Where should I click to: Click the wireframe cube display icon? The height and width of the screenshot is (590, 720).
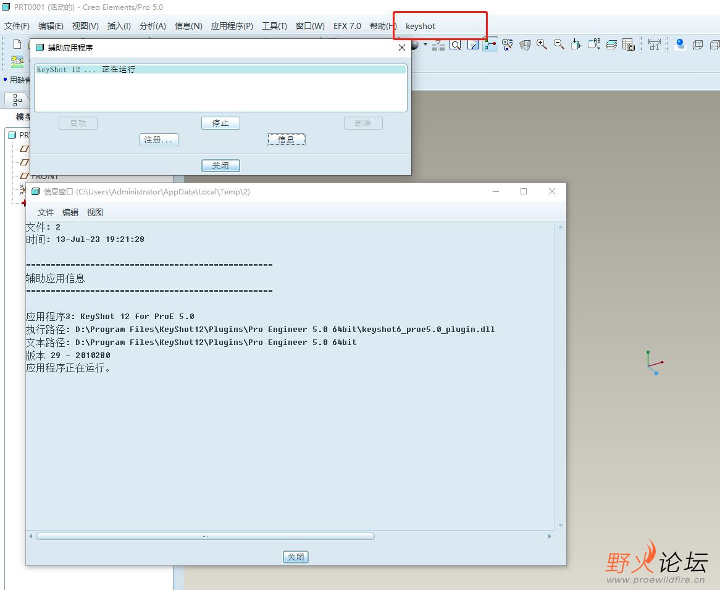point(698,44)
